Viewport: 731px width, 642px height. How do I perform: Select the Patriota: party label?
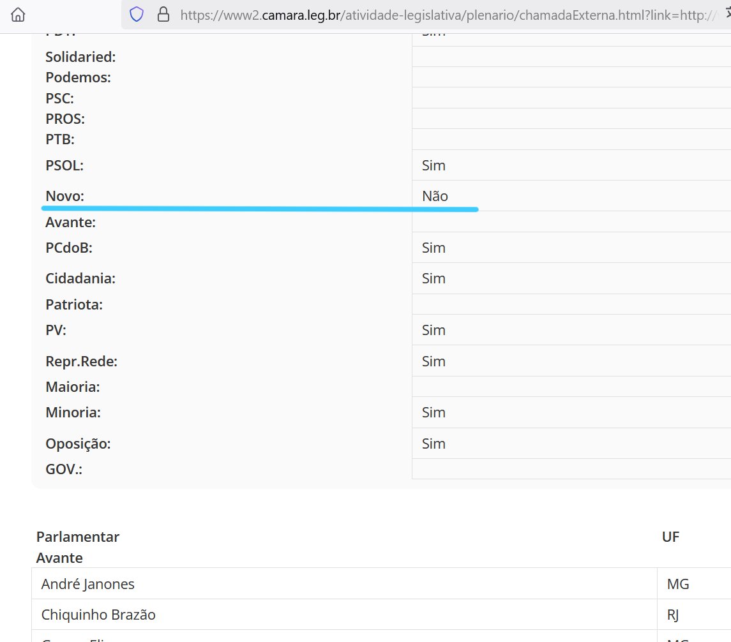[x=73, y=304]
